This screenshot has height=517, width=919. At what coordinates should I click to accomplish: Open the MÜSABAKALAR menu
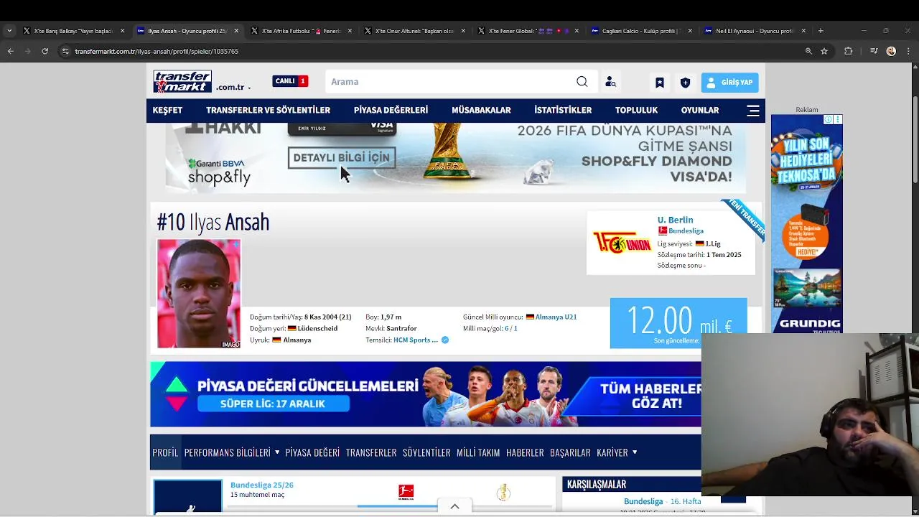pyautogui.click(x=481, y=110)
